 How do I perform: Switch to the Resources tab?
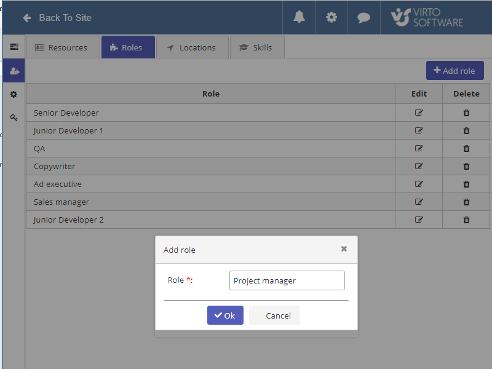click(x=61, y=47)
